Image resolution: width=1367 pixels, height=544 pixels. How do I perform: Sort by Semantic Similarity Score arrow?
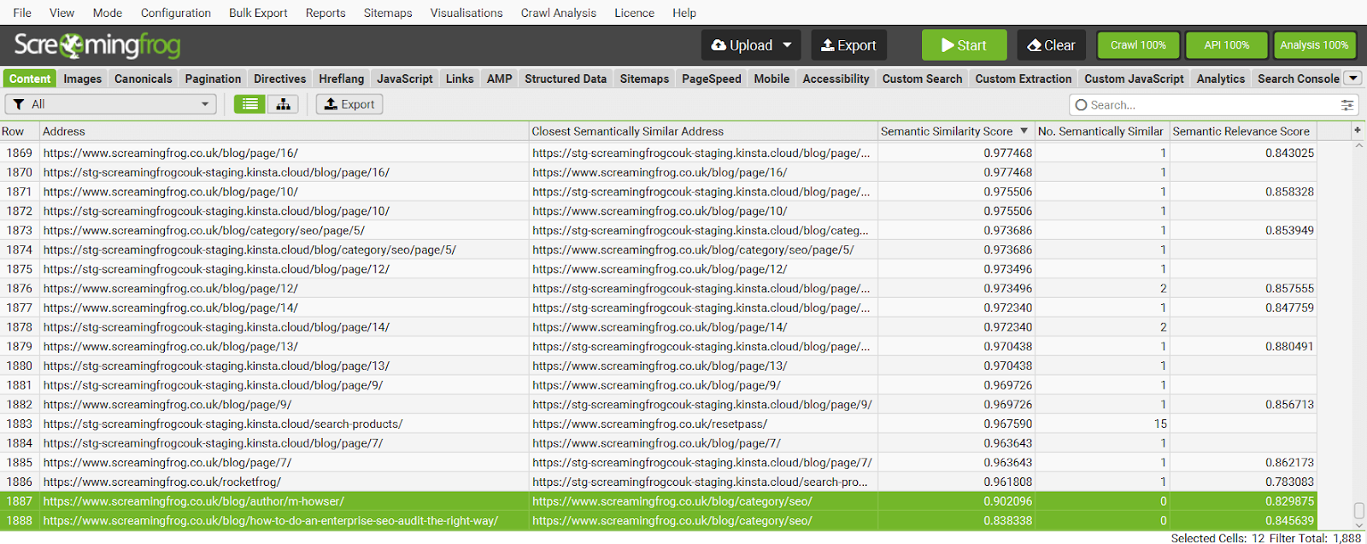[x=1024, y=131]
